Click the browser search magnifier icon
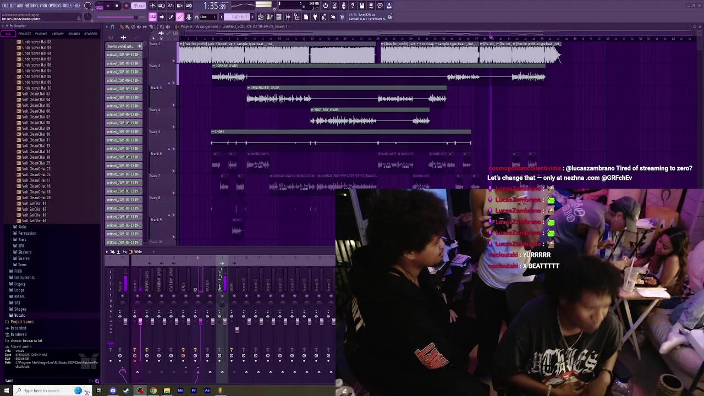704x396 pixels. tap(97, 381)
